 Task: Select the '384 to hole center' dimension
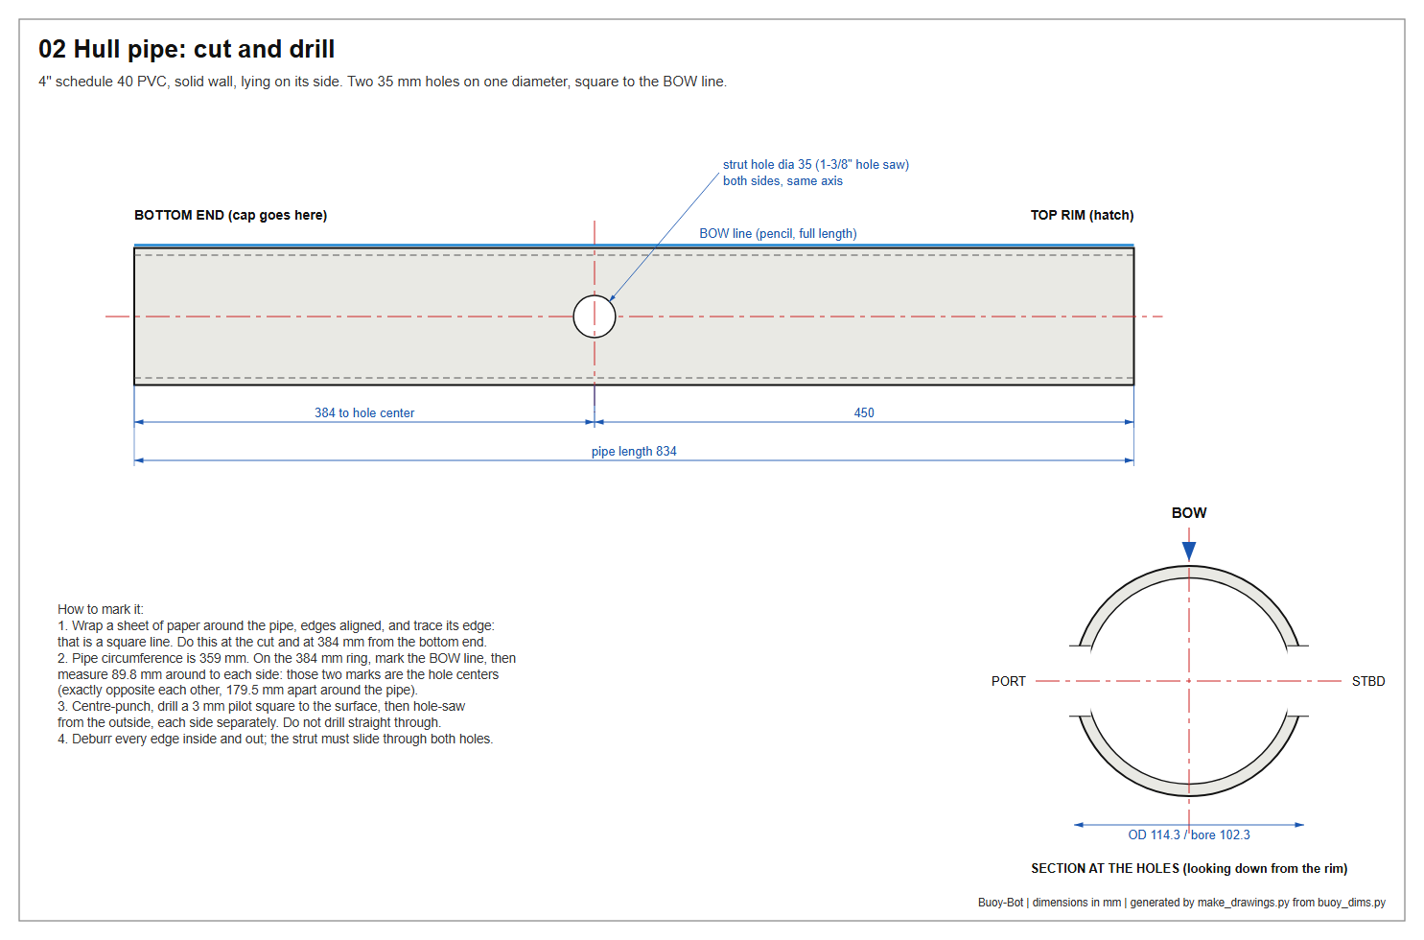364,412
